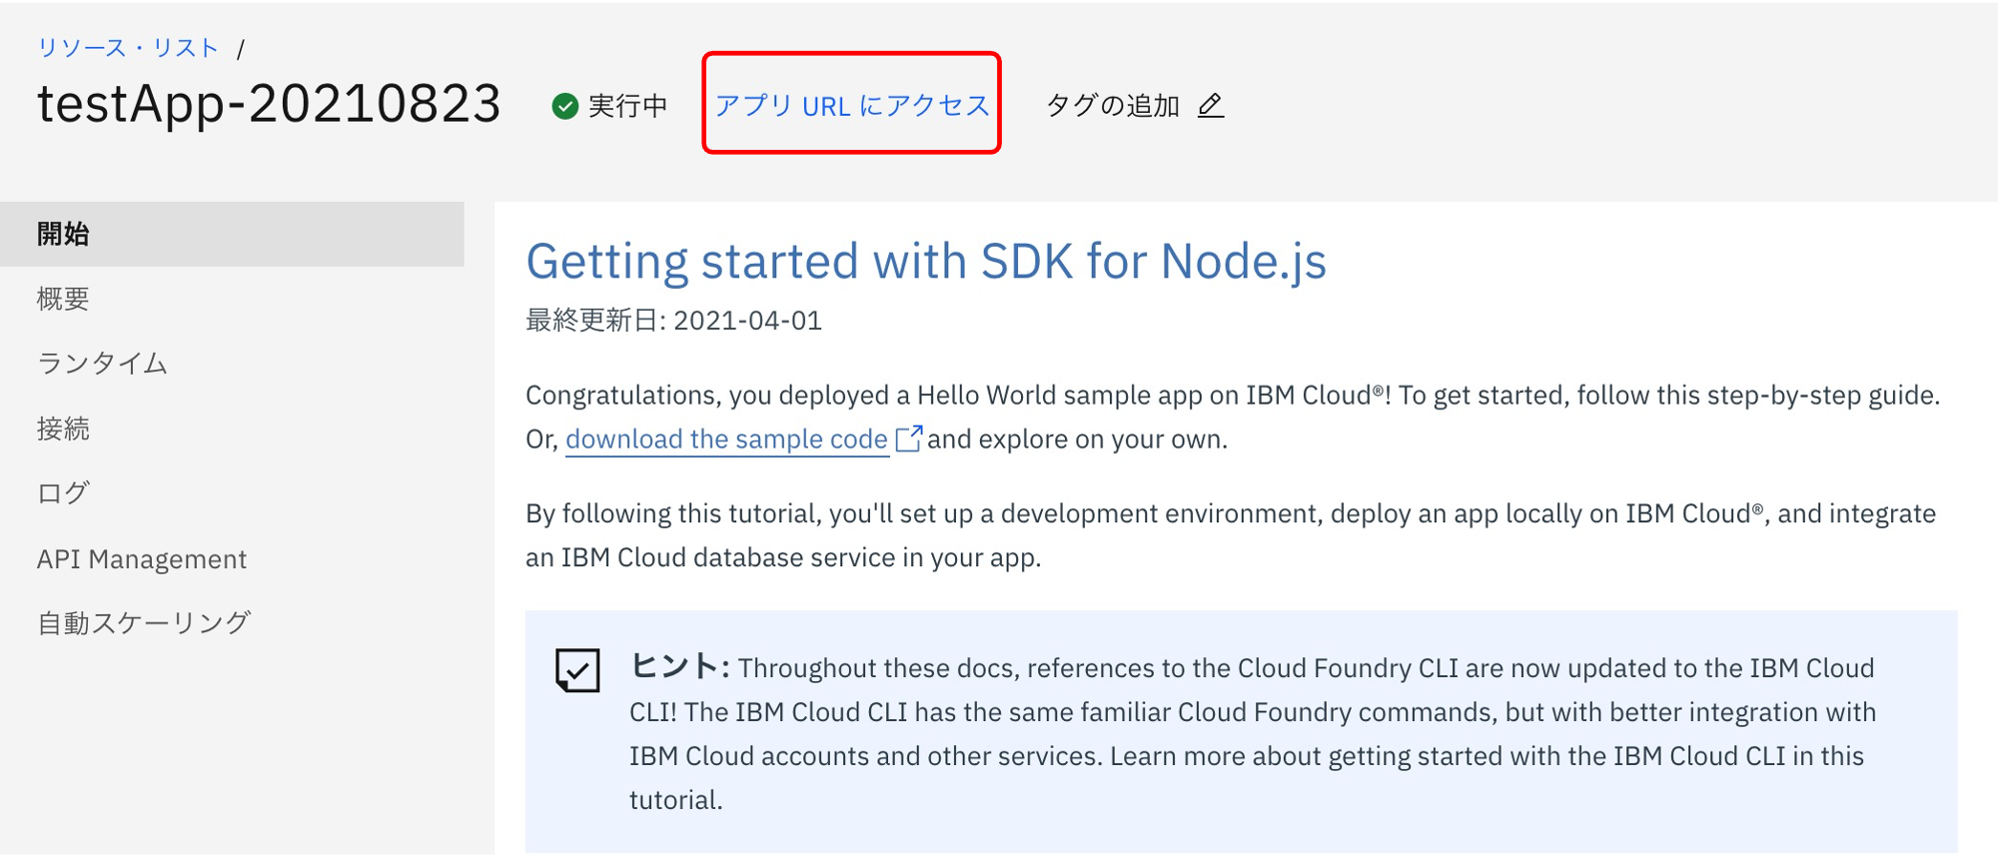Click the testApp-20210823 app title

tap(269, 104)
